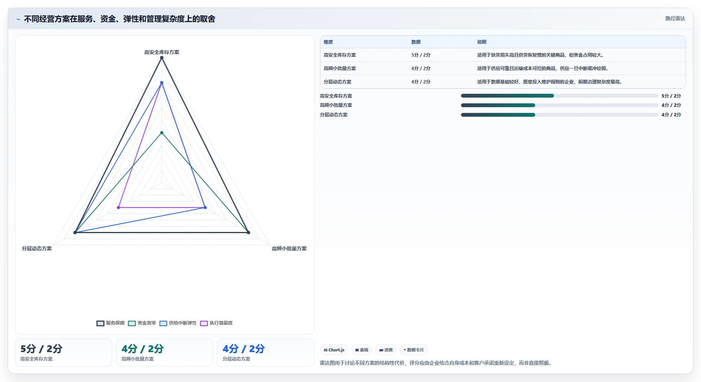This screenshot has height=382, width=701.
Task: Click the purple 执行简易度 point at lower left
Action: point(118,207)
